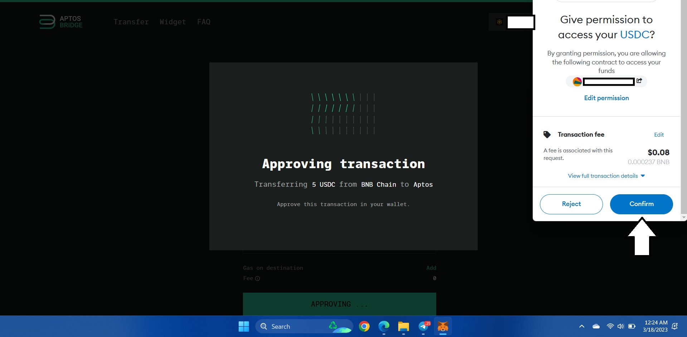Click the scrollbar down arrow in MetaMask popup
The width and height of the screenshot is (687, 337).
(684, 217)
